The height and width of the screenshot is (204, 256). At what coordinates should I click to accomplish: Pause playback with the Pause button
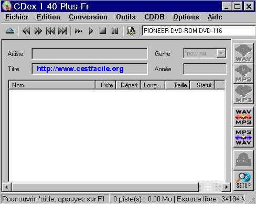click(115, 31)
